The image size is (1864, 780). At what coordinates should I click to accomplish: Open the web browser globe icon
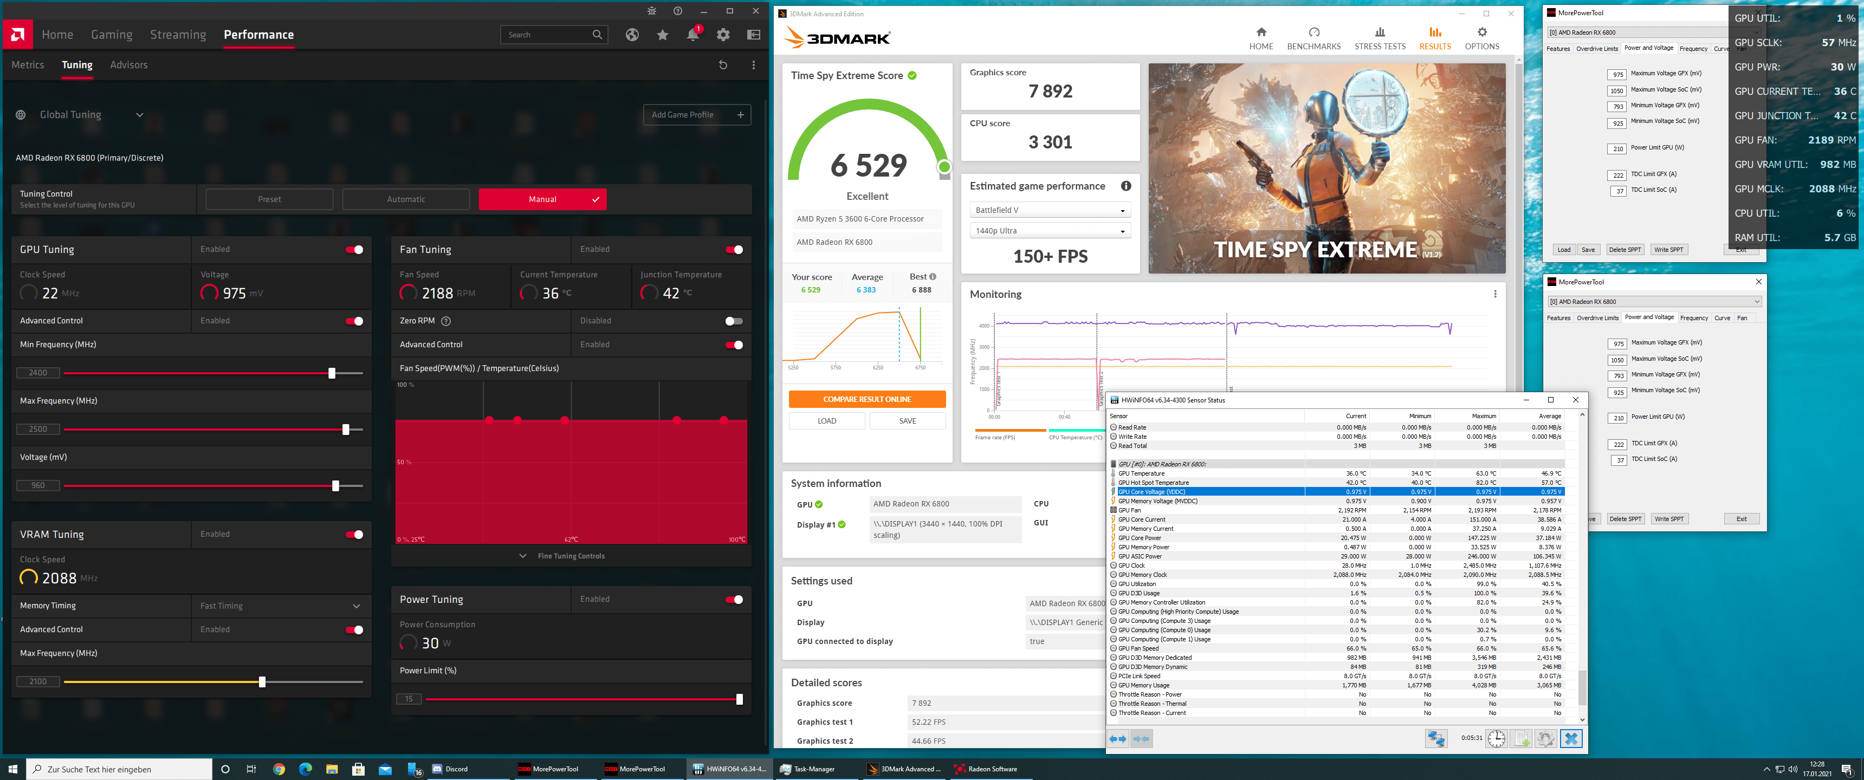point(632,35)
